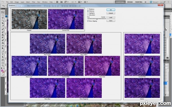Open the Edit menu
The height and width of the screenshot is (107, 172).
coord(11,2)
